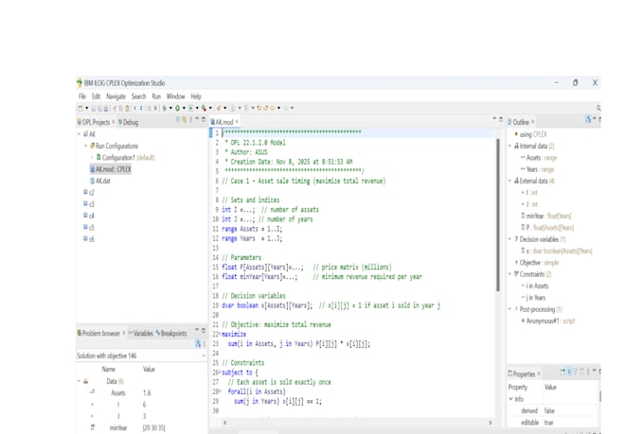Click the green Run toolbar icon
Image resolution: width=644 pixels, height=434 pixels.
point(177,108)
